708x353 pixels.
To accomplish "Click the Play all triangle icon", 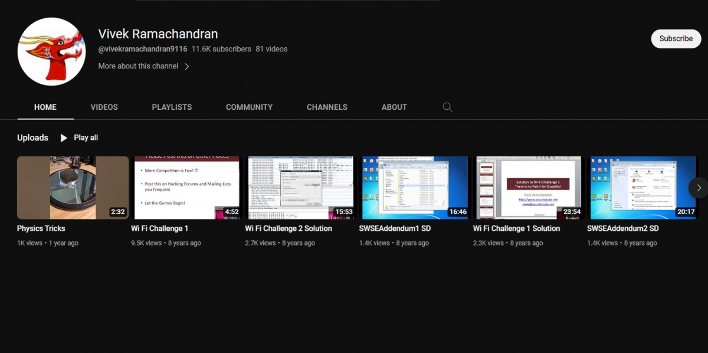I will pos(64,138).
